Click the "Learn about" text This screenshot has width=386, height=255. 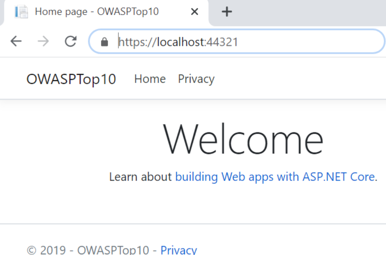pyautogui.click(x=140, y=176)
